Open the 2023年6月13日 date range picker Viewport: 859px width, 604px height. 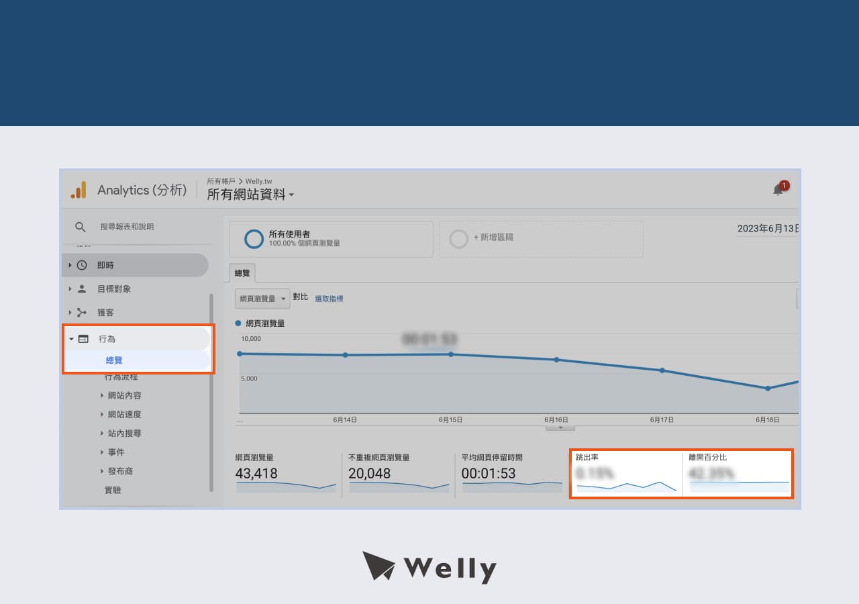tap(768, 228)
